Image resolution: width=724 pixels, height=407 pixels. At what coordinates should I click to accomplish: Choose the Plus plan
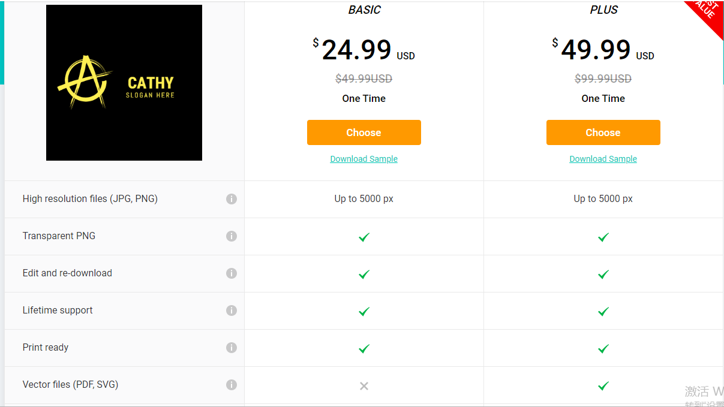click(603, 132)
